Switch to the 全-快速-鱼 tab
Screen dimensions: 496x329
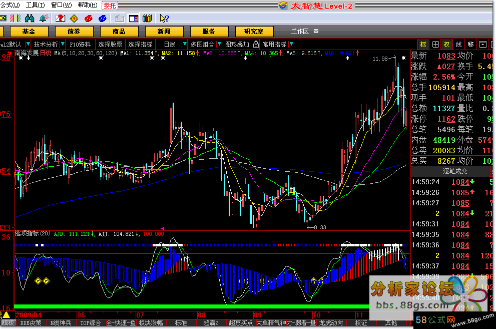(x=121, y=323)
